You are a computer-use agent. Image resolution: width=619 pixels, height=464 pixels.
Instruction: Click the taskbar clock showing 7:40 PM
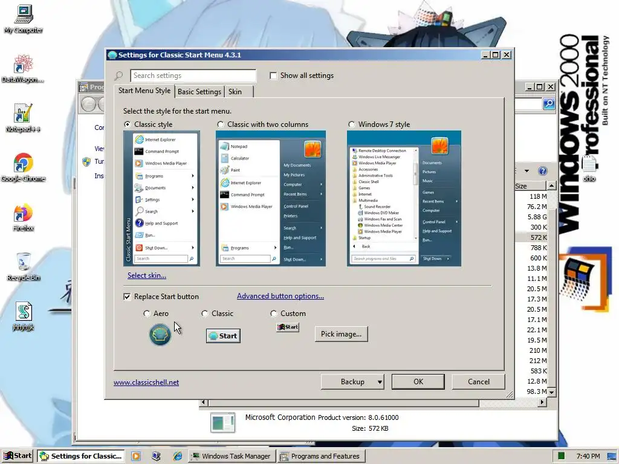click(x=588, y=456)
